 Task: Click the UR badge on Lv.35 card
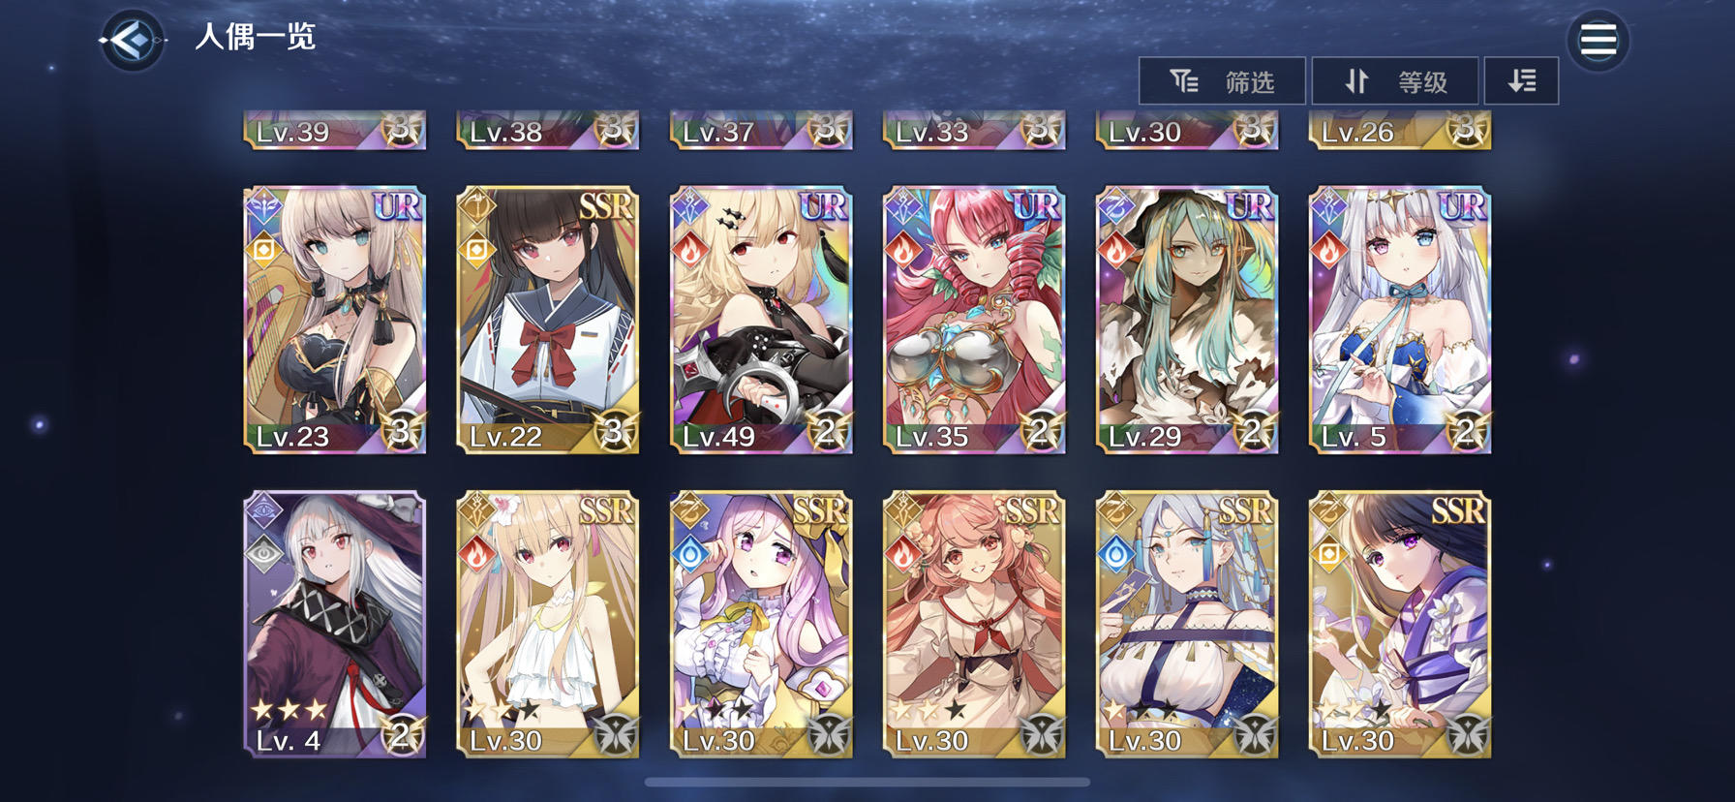tap(1037, 205)
